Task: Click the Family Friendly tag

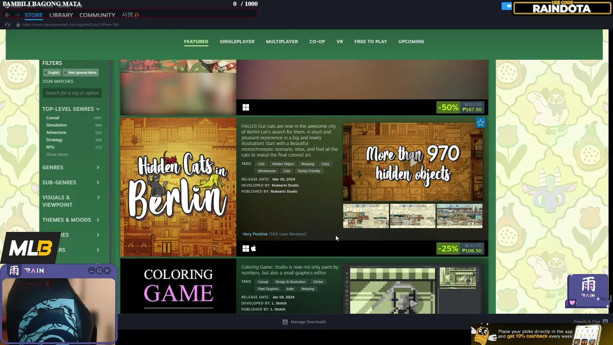Action: 309,171
